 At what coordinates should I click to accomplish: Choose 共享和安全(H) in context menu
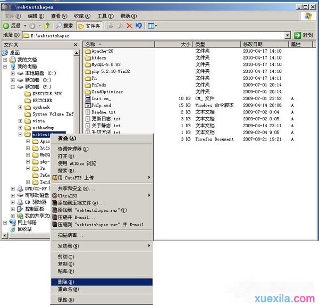pos(102,188)
